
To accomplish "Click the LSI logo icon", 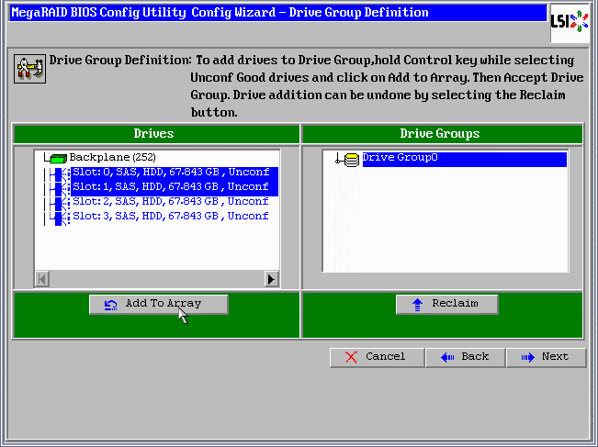I will pyautogui.click(x=569, y=21).
